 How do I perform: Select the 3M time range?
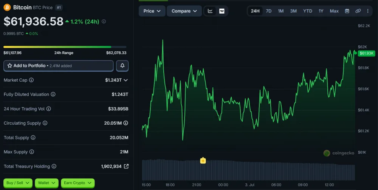tap(293, 11)
